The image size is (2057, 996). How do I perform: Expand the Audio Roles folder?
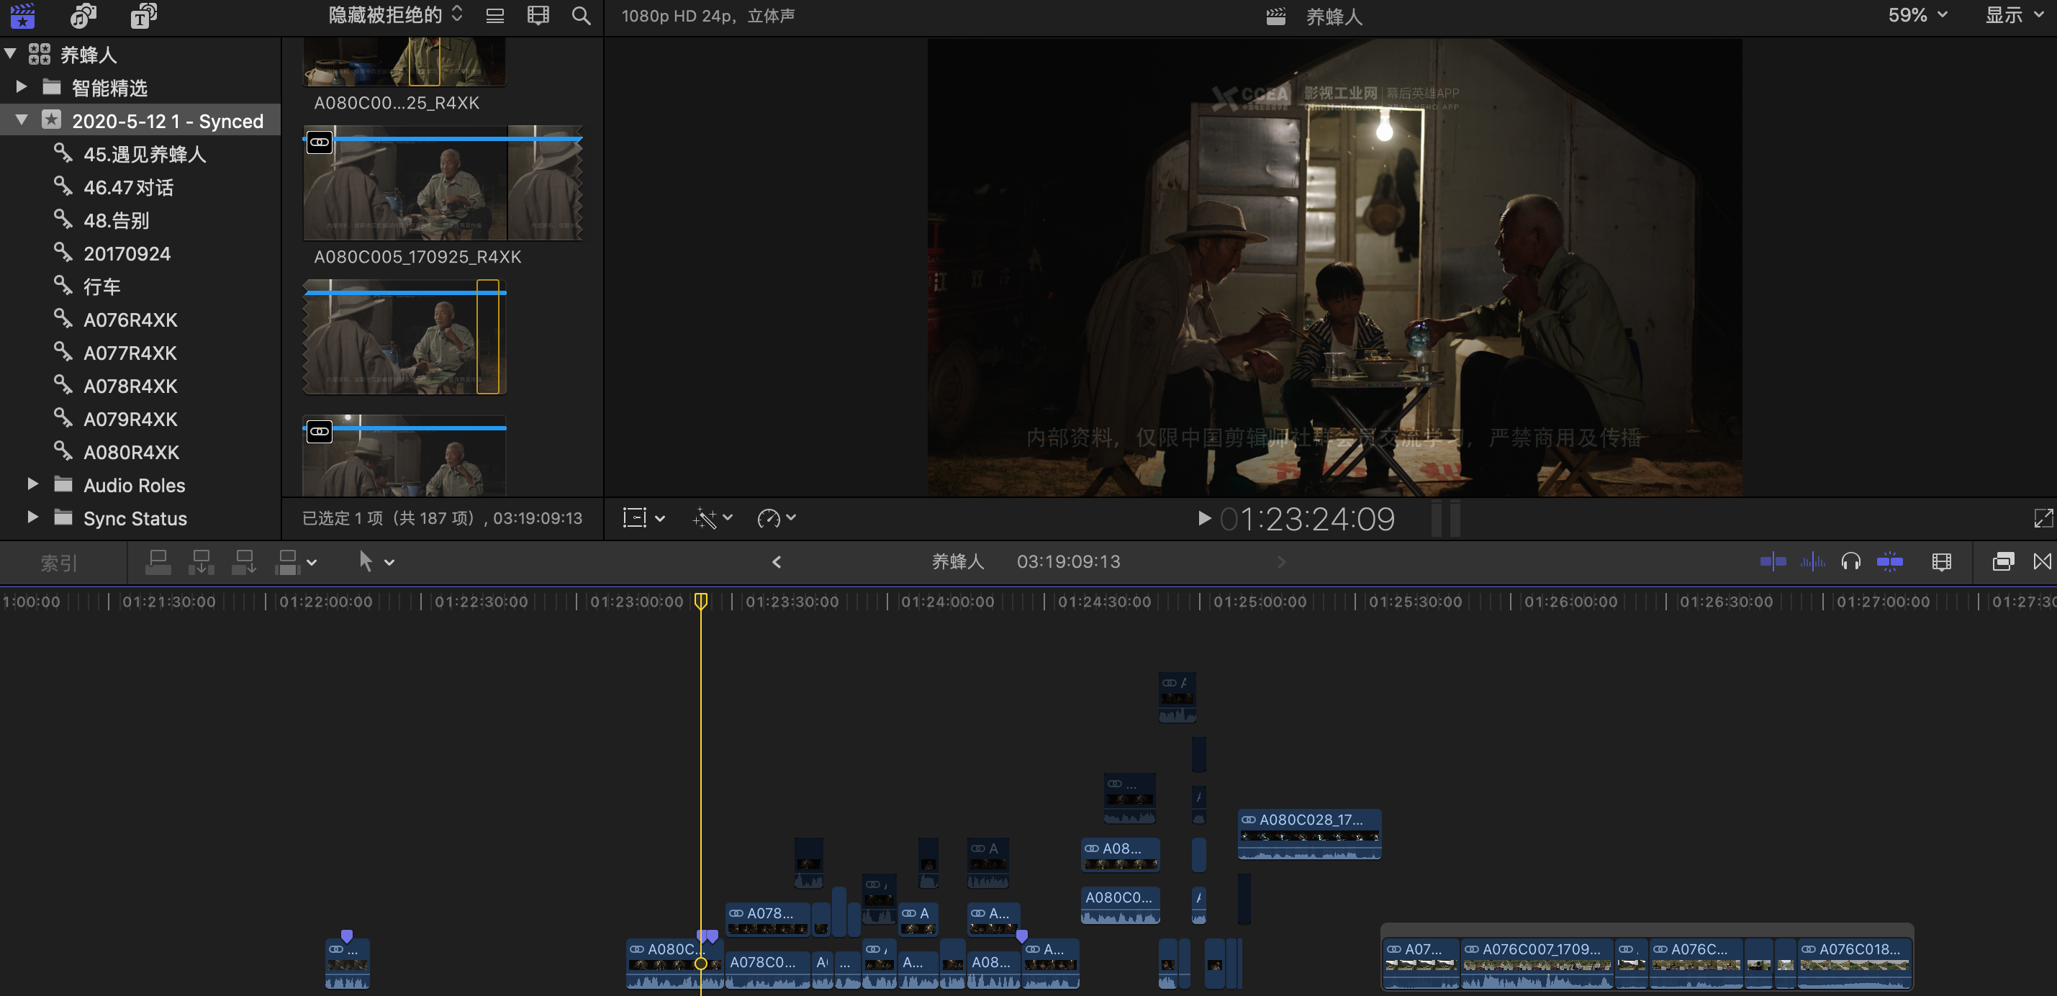[x=32, y=485]
